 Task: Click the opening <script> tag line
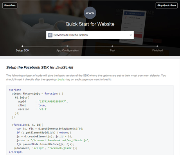[15, 90]
